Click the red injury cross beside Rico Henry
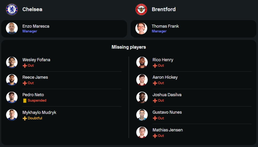258x147 pixels. pyautogui.click(x=155, y=66)
